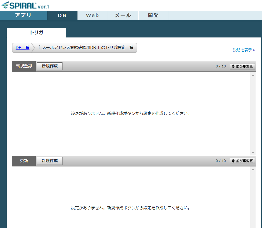Click scroll-down arrow in 新規登録 list
Image resolution: width=262 pixels, height=228 pixels.
[x=253, y=153]
